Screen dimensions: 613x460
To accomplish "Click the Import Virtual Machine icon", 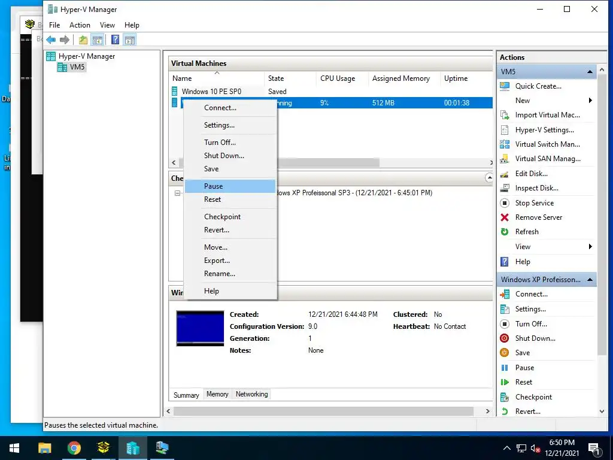I will pos(505,115).
